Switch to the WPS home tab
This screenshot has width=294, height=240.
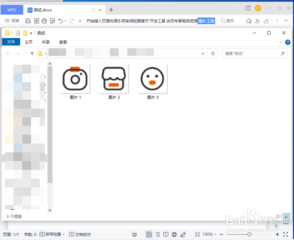point(12,10)
